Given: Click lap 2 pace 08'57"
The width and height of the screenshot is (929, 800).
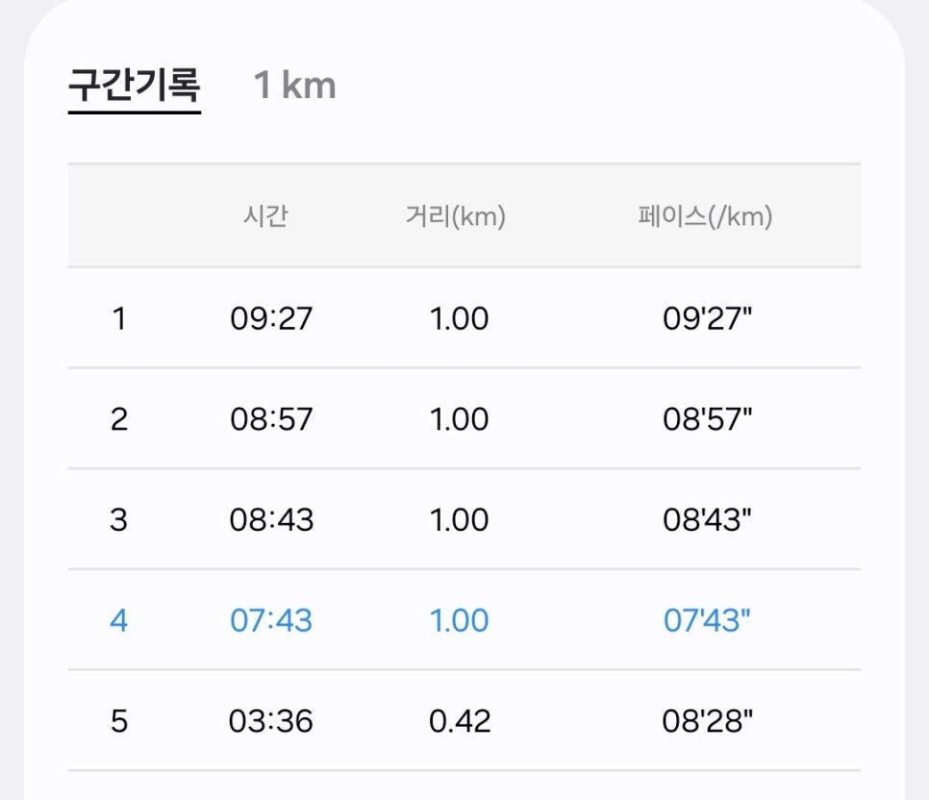Looking at the screenshot, I should tap(707, 419).
